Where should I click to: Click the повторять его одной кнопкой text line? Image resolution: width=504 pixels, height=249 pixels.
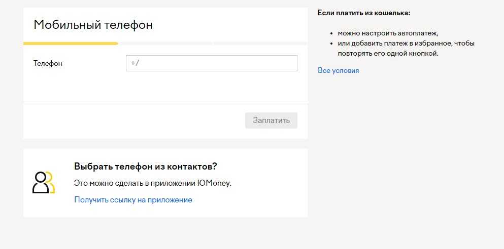(x=388, y=53)
